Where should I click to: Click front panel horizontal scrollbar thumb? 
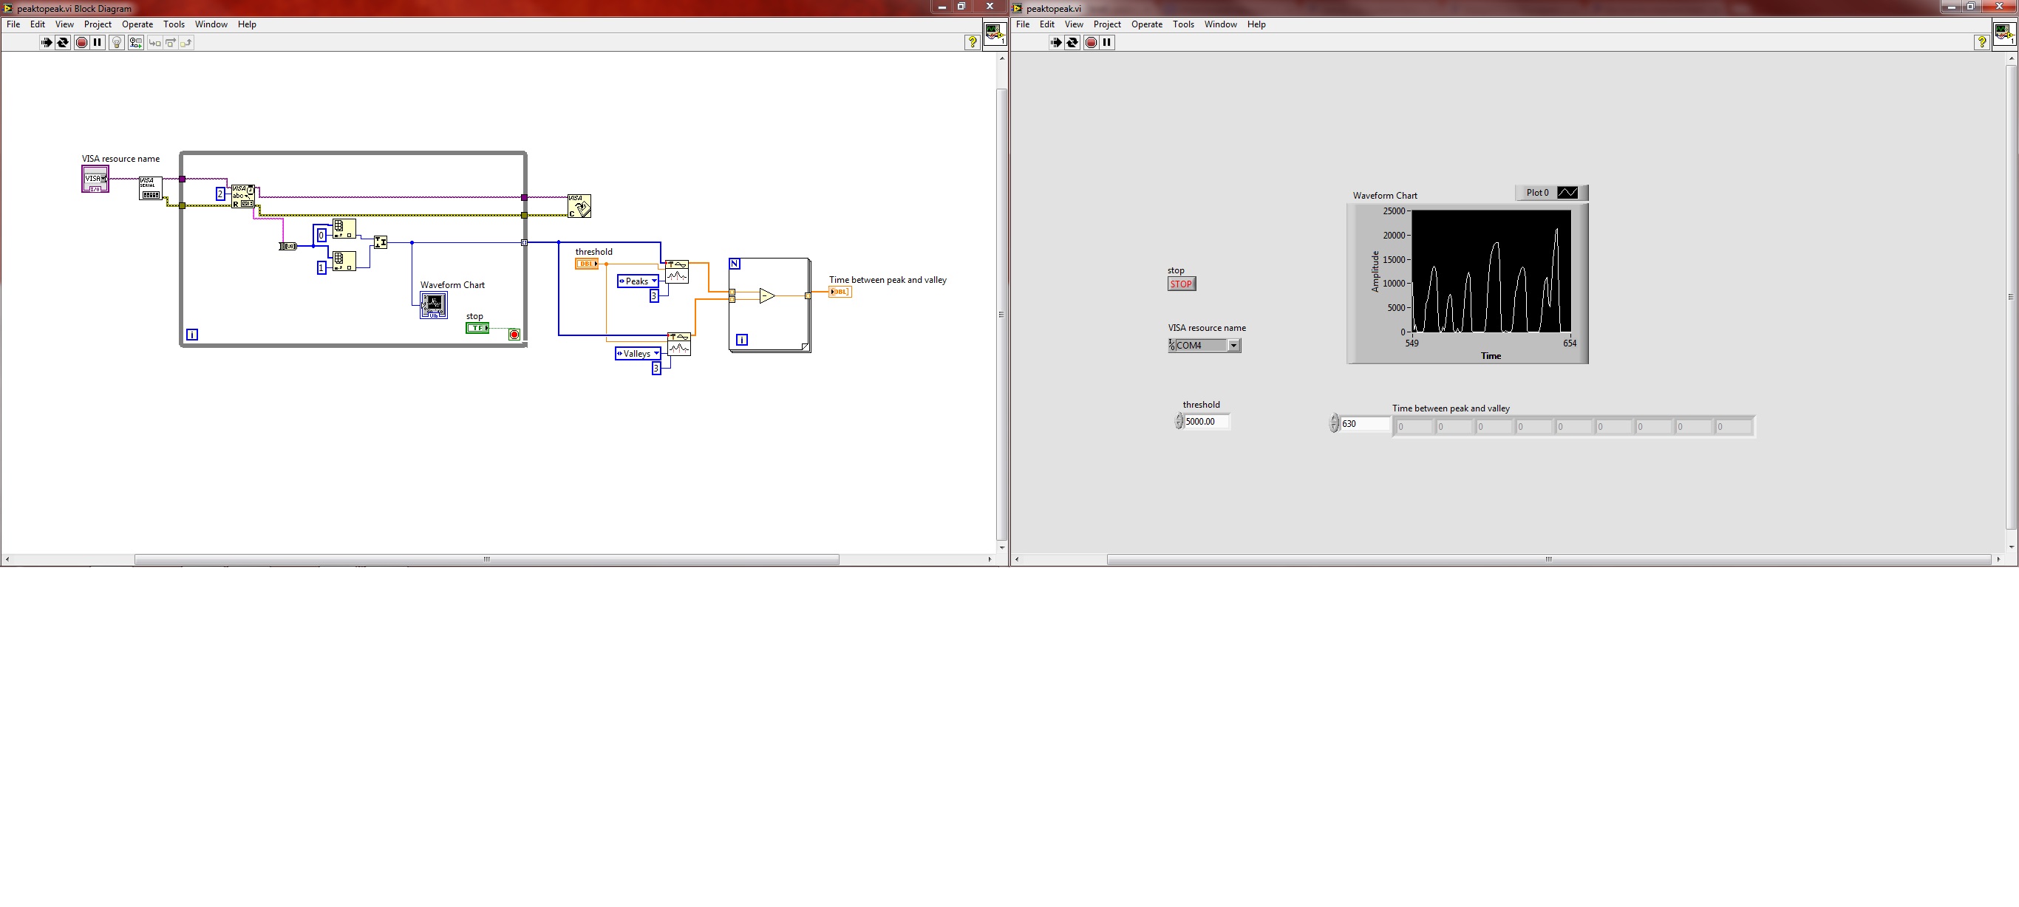pos(1549,559)
